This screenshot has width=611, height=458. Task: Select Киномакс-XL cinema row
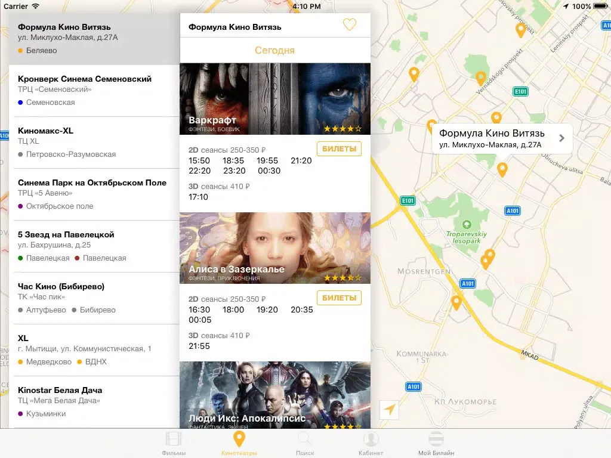(x=94, y=143)
